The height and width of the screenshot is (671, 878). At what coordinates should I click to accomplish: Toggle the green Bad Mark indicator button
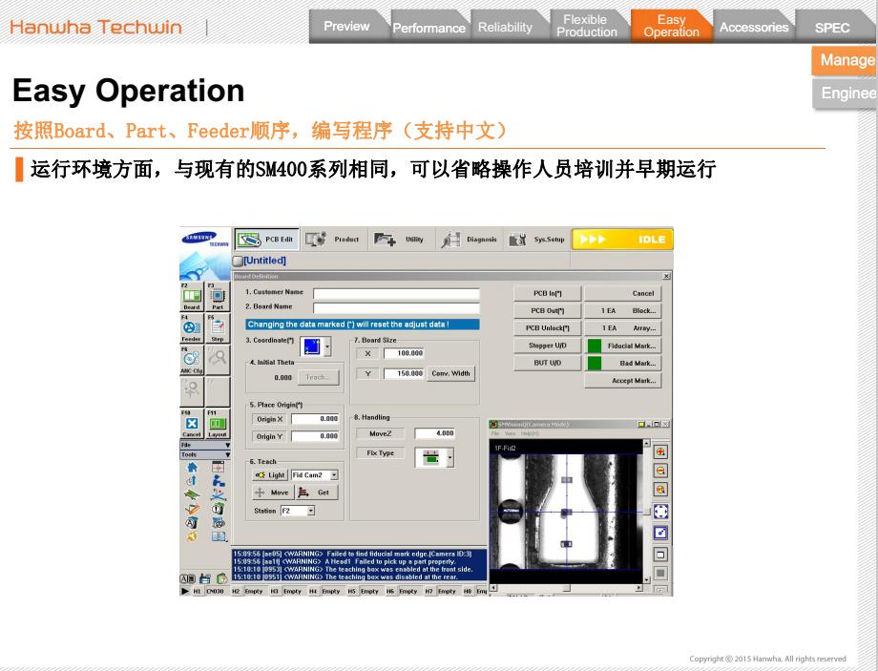[595, 363]
